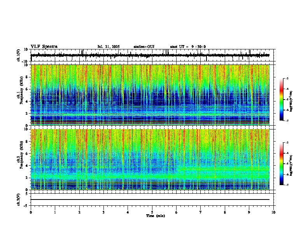Click inside the ch.2 spectrogram plot
308x238 pixels.
[x=150, y=159]
